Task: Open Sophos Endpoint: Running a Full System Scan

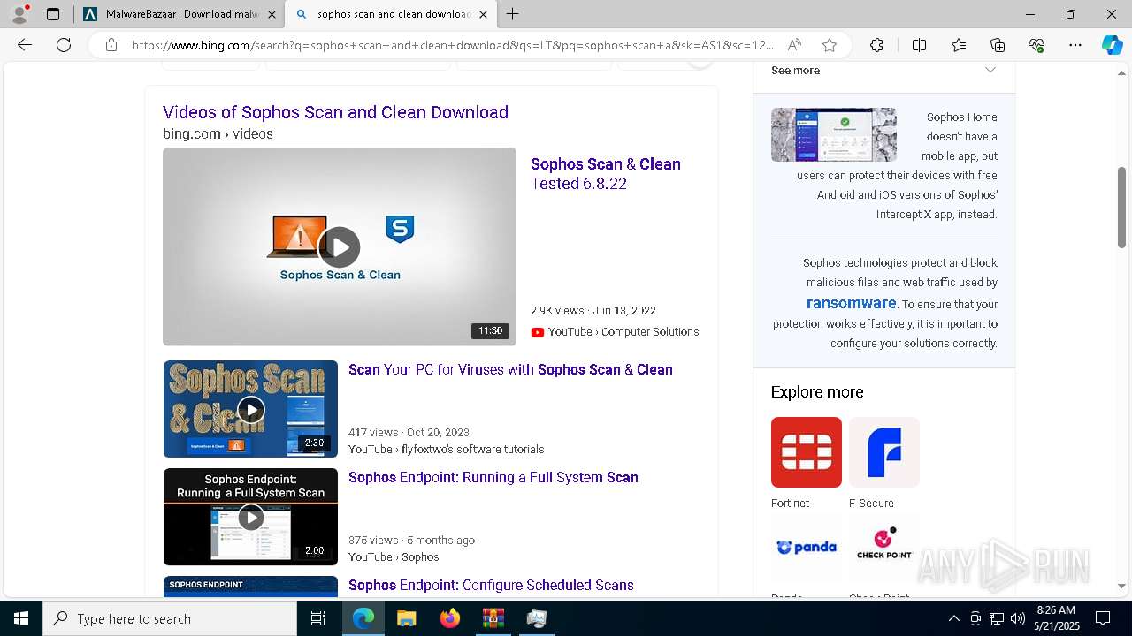Action: point(493,478)
